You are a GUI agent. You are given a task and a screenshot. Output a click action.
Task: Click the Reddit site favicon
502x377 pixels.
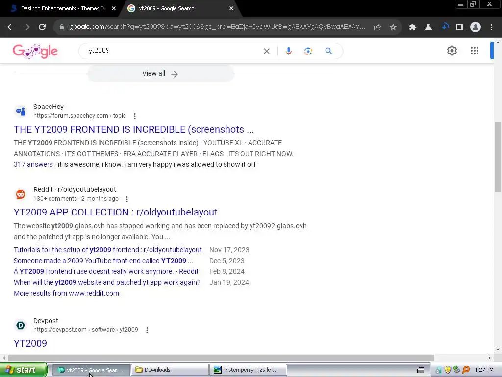tap(21, 194)
